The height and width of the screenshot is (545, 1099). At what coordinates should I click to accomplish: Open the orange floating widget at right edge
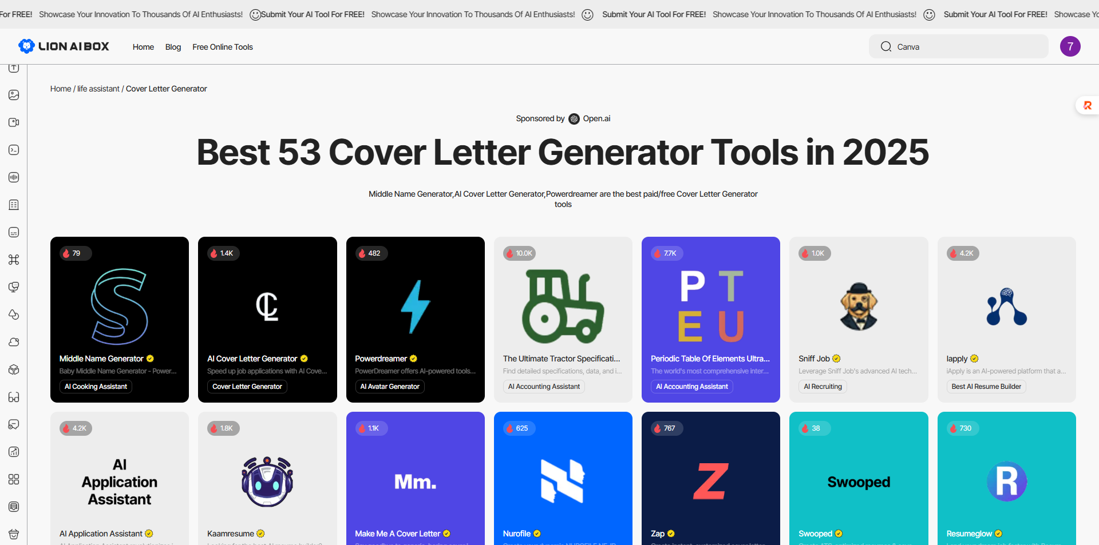coord(1087,105)
